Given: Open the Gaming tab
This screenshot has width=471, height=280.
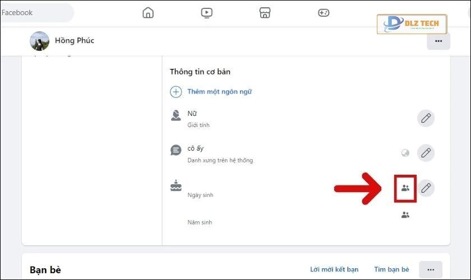Looking at the screenshot, I should tap(323, 13).
